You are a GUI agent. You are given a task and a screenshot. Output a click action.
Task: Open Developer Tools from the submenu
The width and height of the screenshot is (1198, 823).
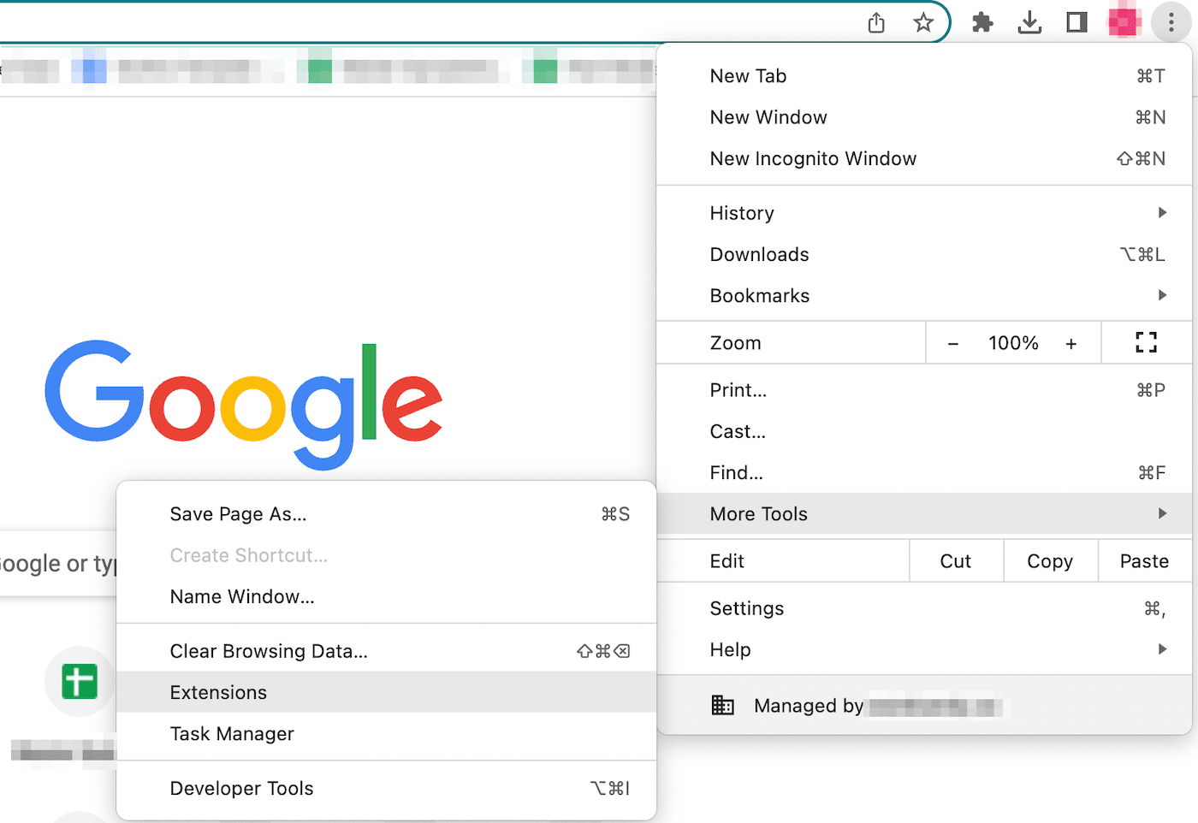241,788
